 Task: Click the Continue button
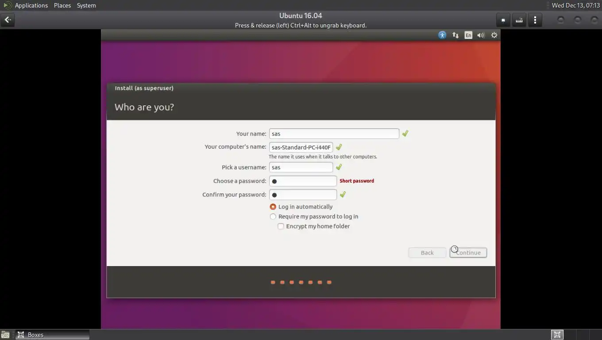tap(468, 253)
